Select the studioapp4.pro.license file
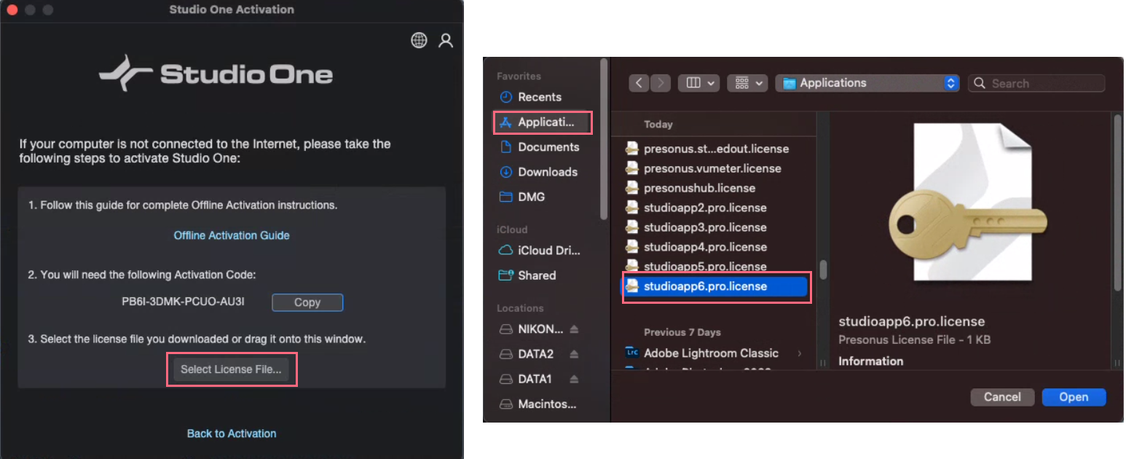The width and height of the screenshot is (1134, 459). coord(704,246)
